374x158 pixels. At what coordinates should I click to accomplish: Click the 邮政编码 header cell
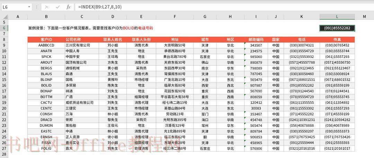point(256,39)
